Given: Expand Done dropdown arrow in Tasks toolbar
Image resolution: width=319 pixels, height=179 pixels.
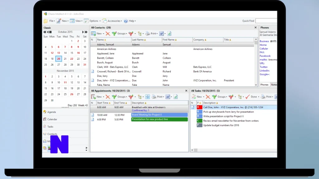Looking at the screenshot, I should (x=259, y=97).
